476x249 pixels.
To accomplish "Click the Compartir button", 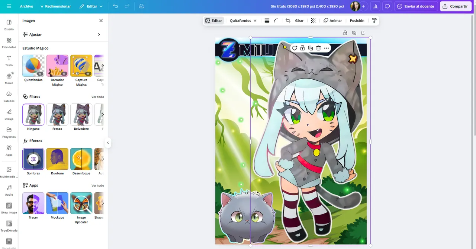I will (x=455, y=6).
